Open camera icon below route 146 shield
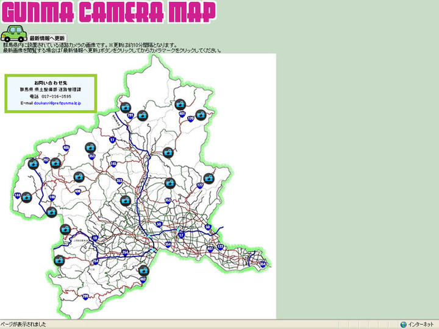Screen dimensions: 439x329 (x=51, y=213)
